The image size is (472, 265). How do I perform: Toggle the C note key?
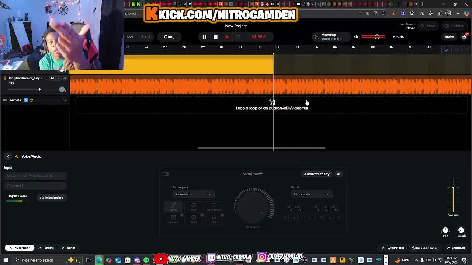pyautogui.click(x=285, y=218)
